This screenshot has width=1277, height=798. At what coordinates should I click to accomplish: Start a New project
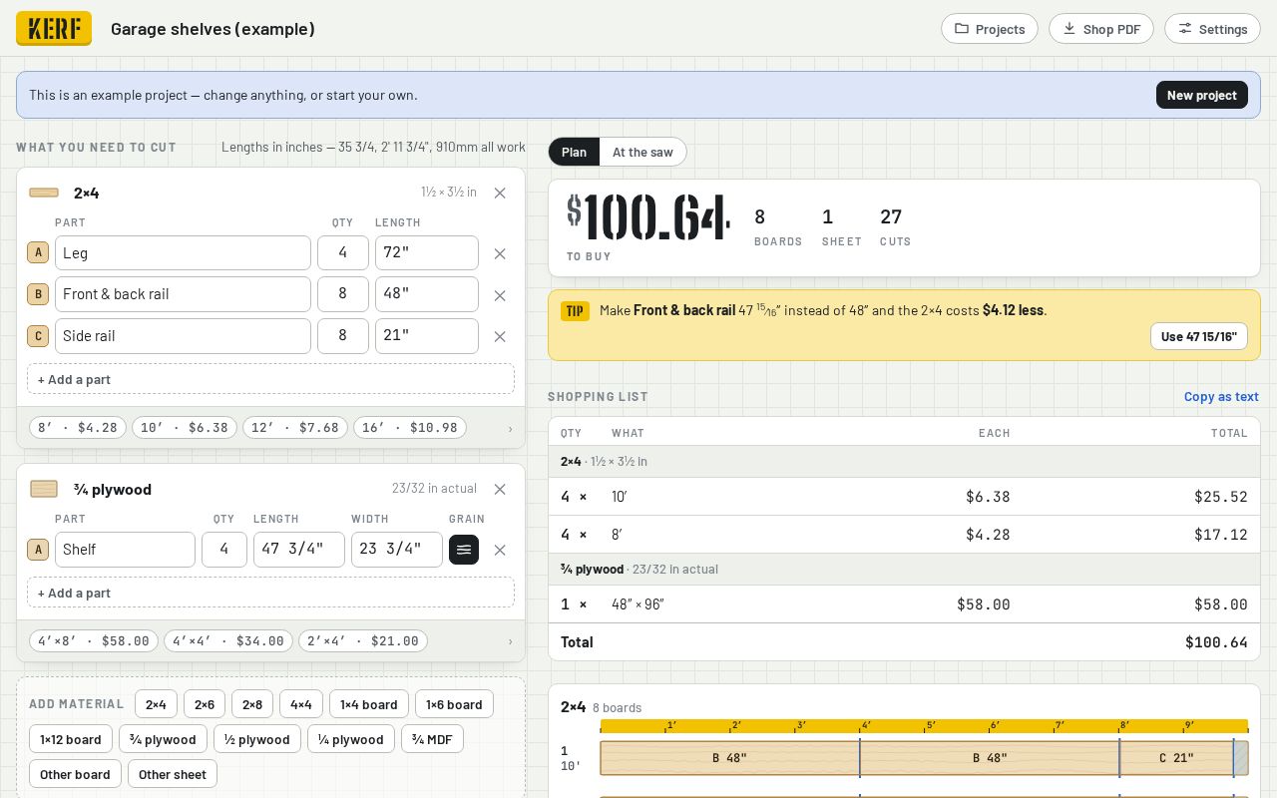pos(1202,95)
